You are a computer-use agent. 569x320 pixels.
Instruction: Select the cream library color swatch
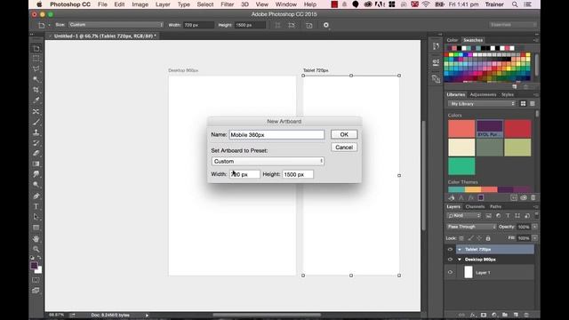coord(461,148)
